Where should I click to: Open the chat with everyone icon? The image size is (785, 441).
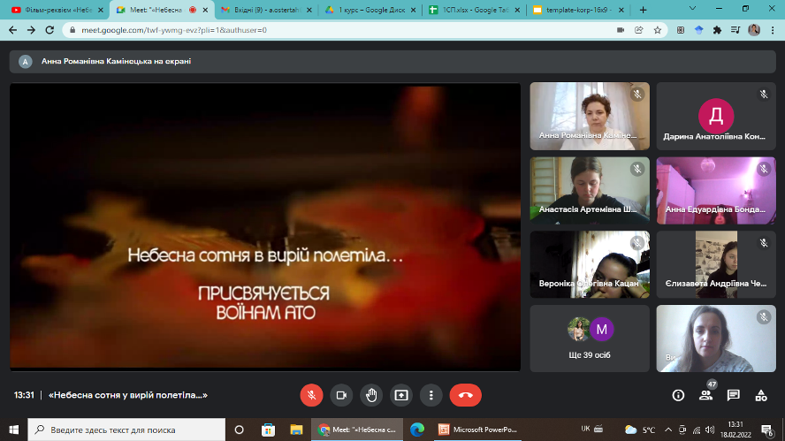(x=734, y=395)
